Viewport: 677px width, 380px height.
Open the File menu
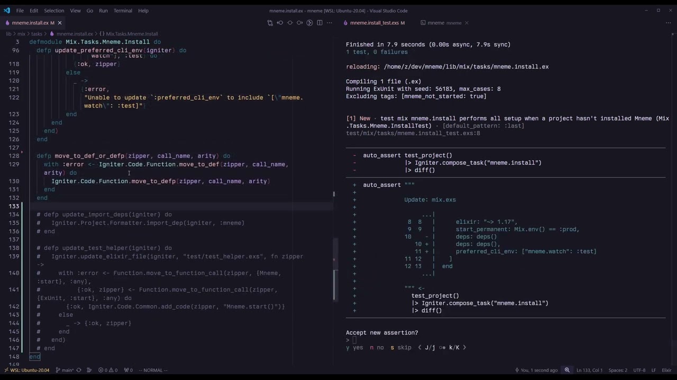(20, 11)
